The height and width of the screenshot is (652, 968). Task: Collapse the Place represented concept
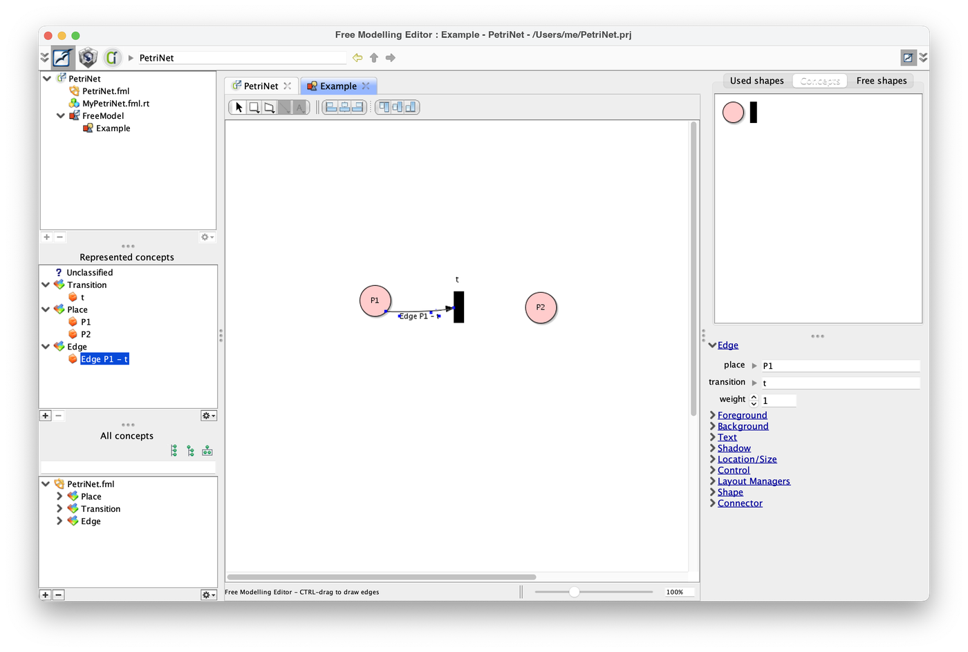pyautogui.click(x=46, y=309)
